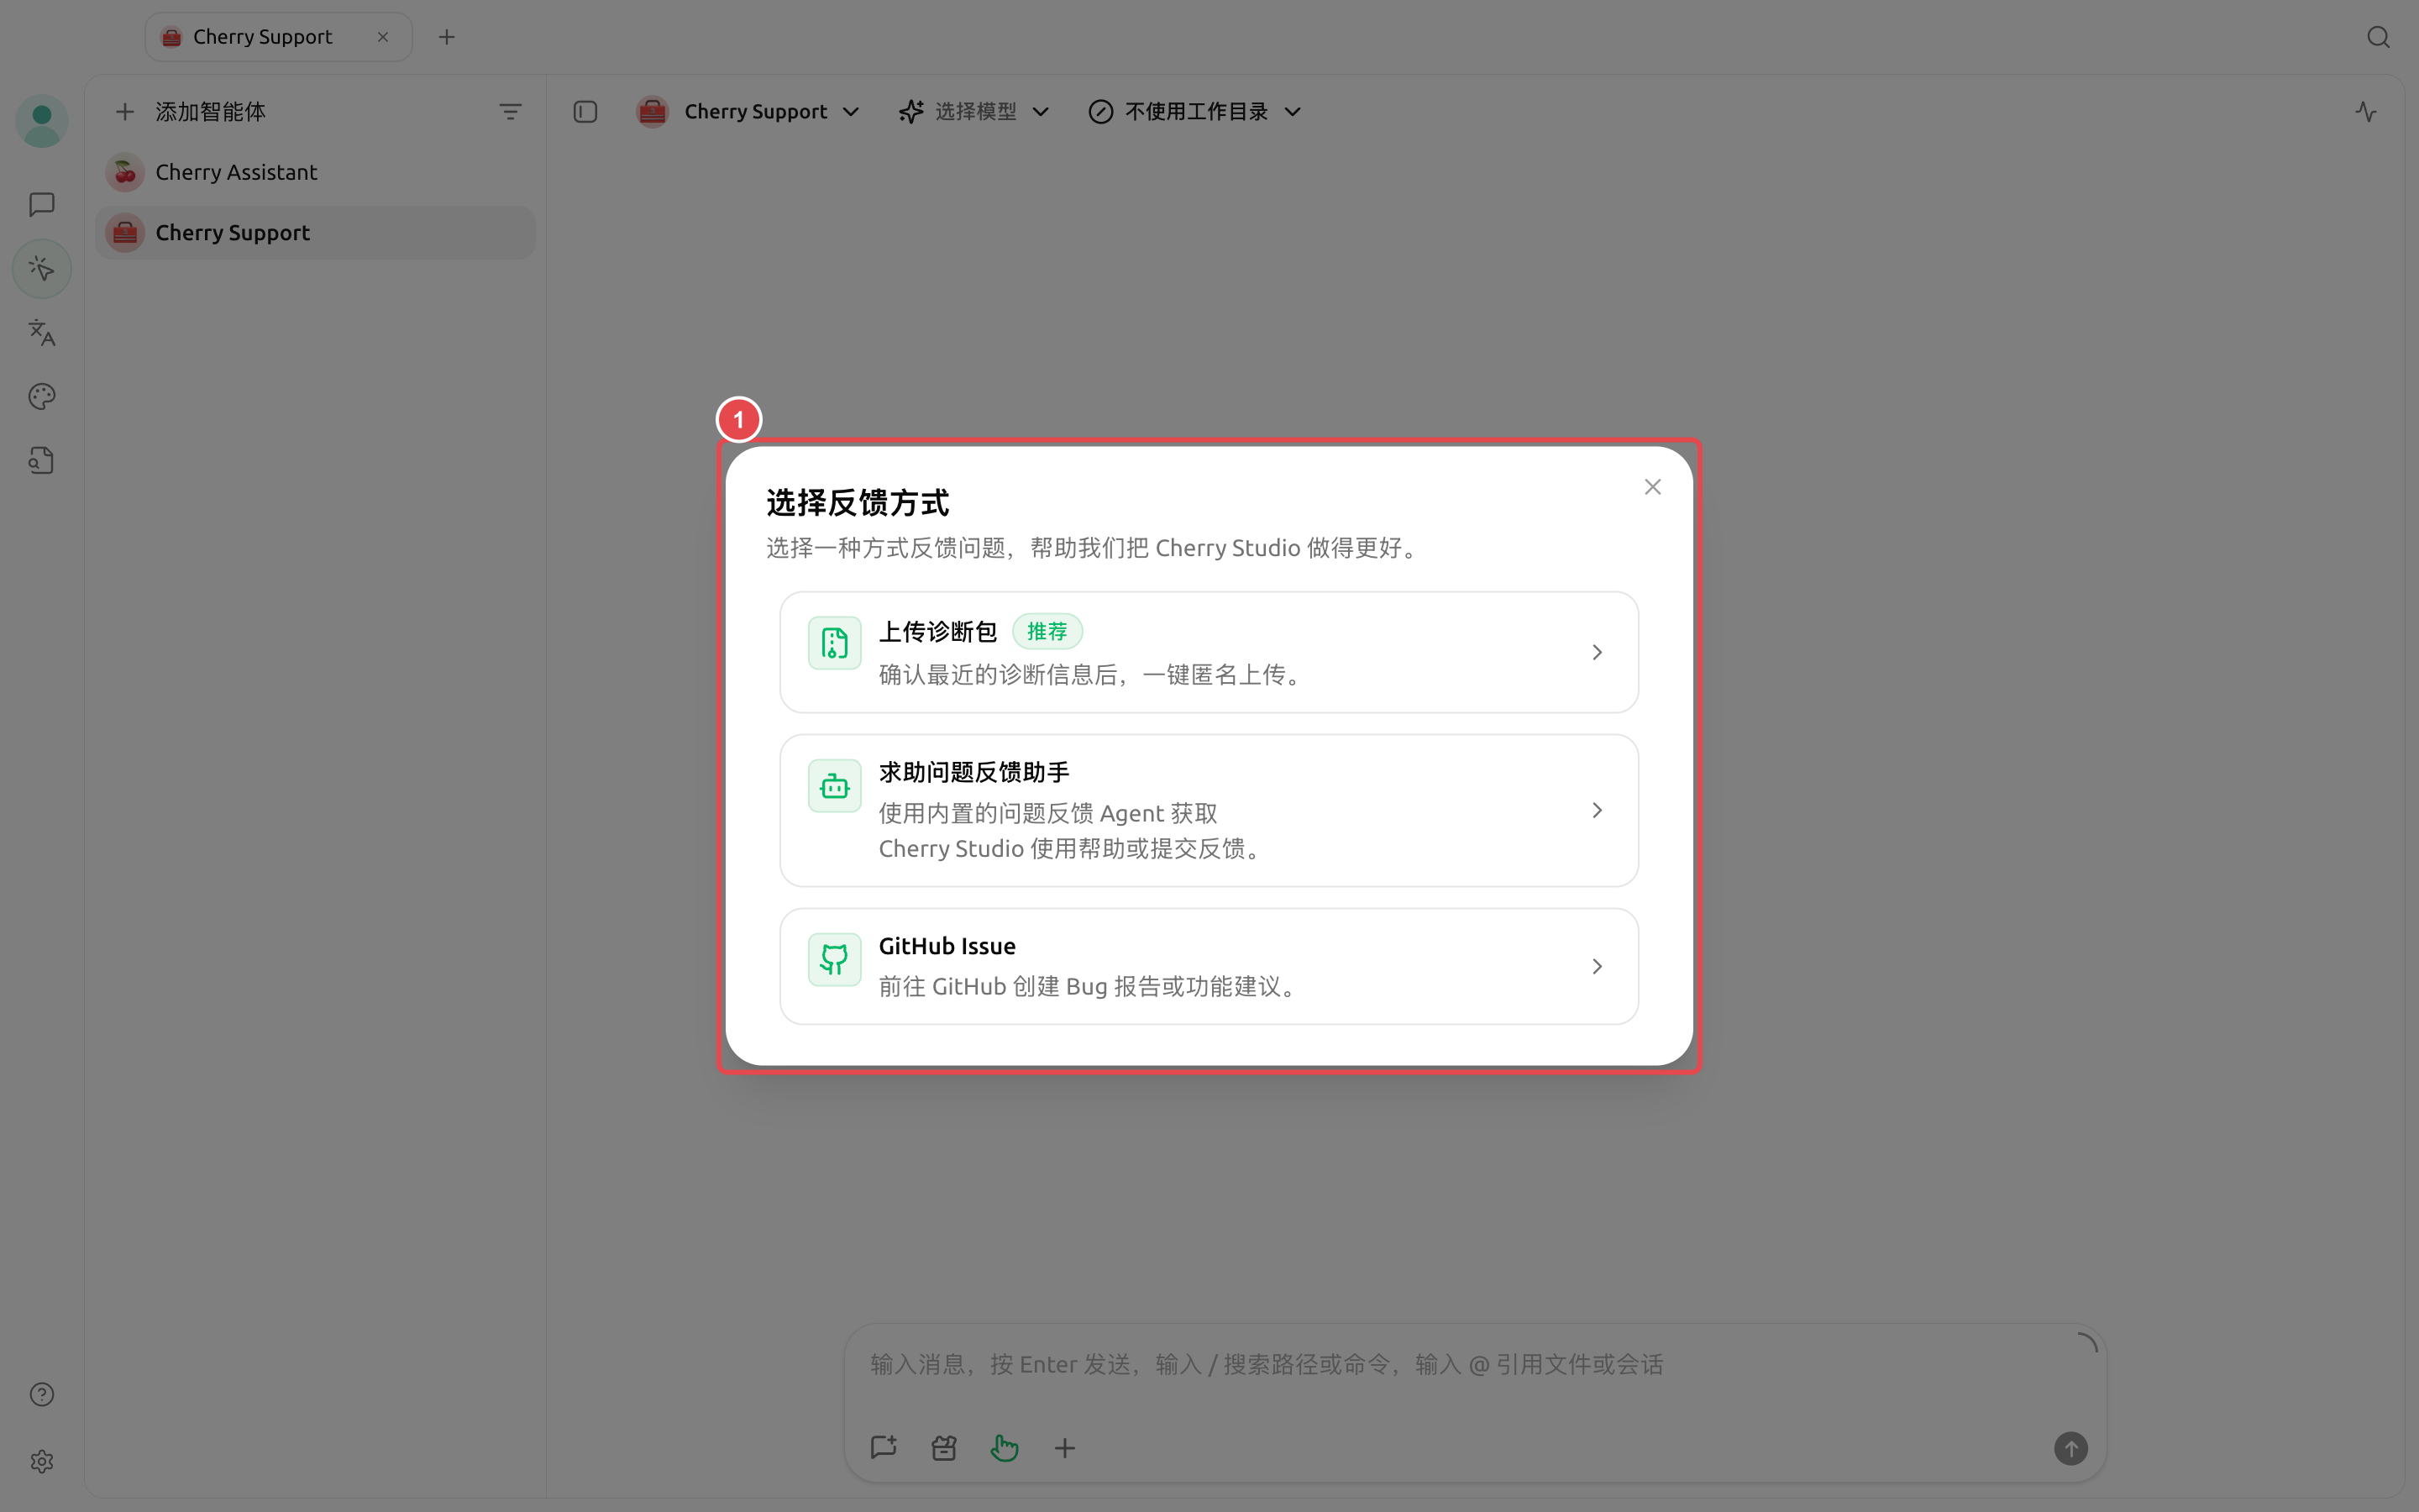
Task: Click the 选择反馈方式 dialog title
Action: click(858, 502)
